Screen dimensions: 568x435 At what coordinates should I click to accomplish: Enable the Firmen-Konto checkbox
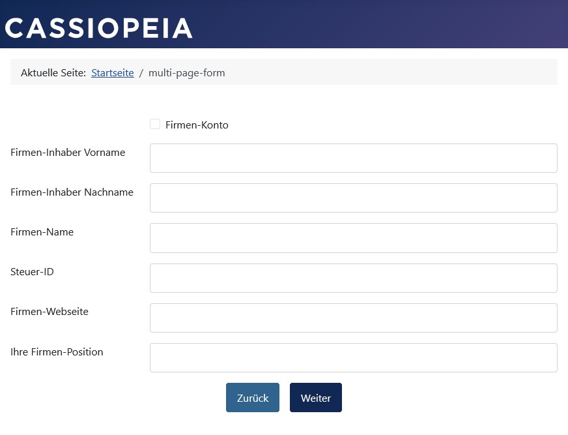[x=155, y=124]
